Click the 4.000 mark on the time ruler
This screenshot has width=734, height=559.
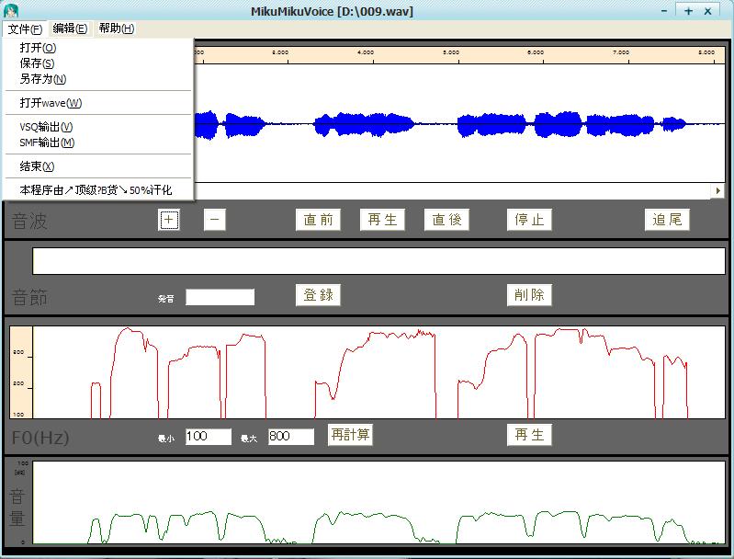click(x=365, y=52)
